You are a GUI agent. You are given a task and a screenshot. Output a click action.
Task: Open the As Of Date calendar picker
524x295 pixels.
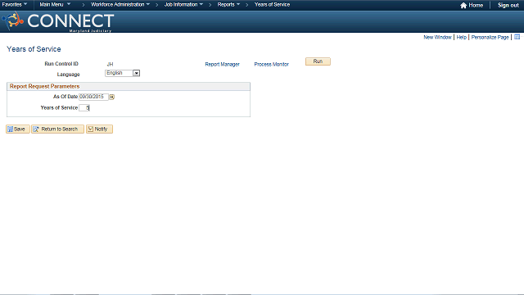(111, 97)
